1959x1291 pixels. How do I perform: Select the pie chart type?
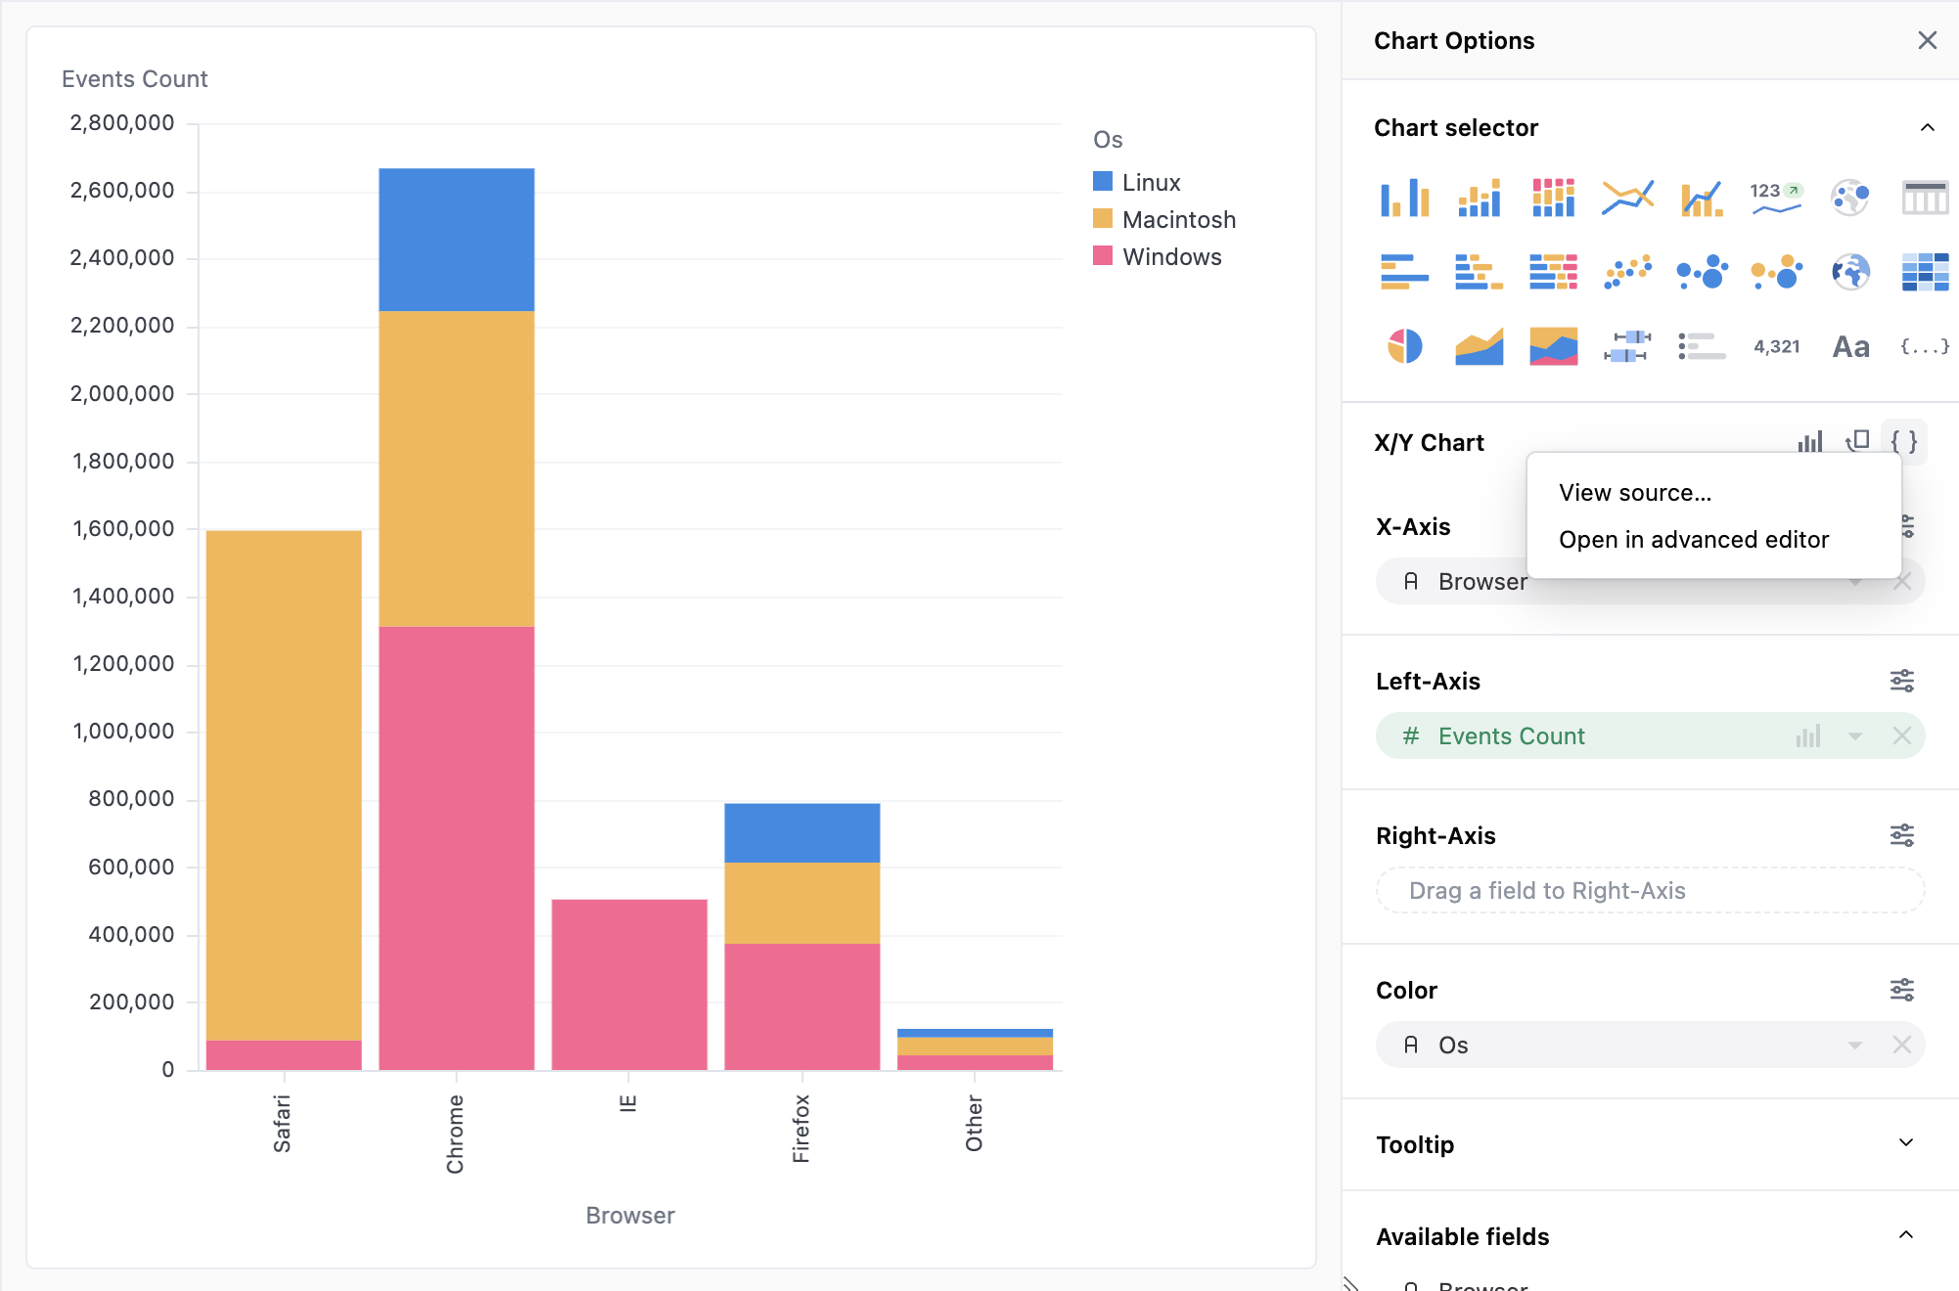(1404, 346)
